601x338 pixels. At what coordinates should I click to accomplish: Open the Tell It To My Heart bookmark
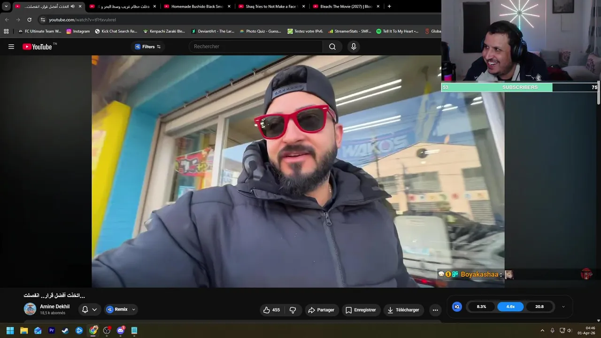click(397, 31)
